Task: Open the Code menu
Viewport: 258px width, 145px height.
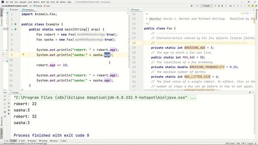Action: pyautogui.click(x=30, y=2)
